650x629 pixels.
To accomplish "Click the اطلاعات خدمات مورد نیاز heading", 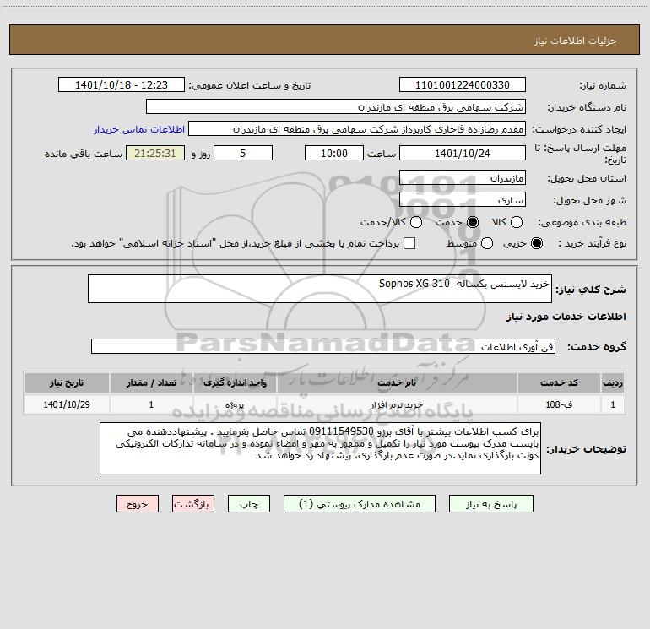I will [566, 317].
